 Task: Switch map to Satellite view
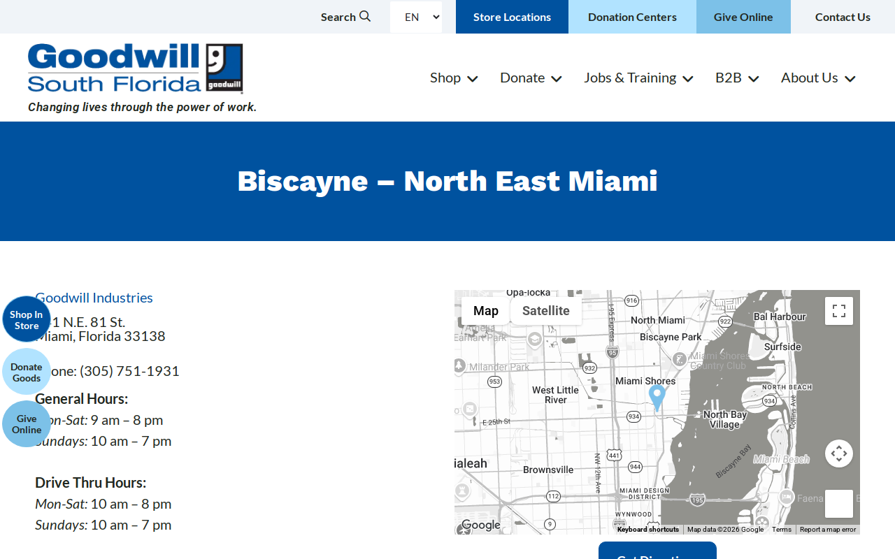546,311
